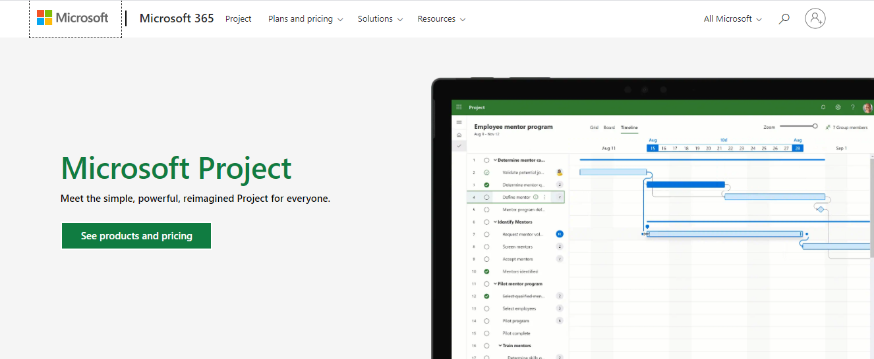
Task: Click the Microsoft 365 link
Action: 177,18
